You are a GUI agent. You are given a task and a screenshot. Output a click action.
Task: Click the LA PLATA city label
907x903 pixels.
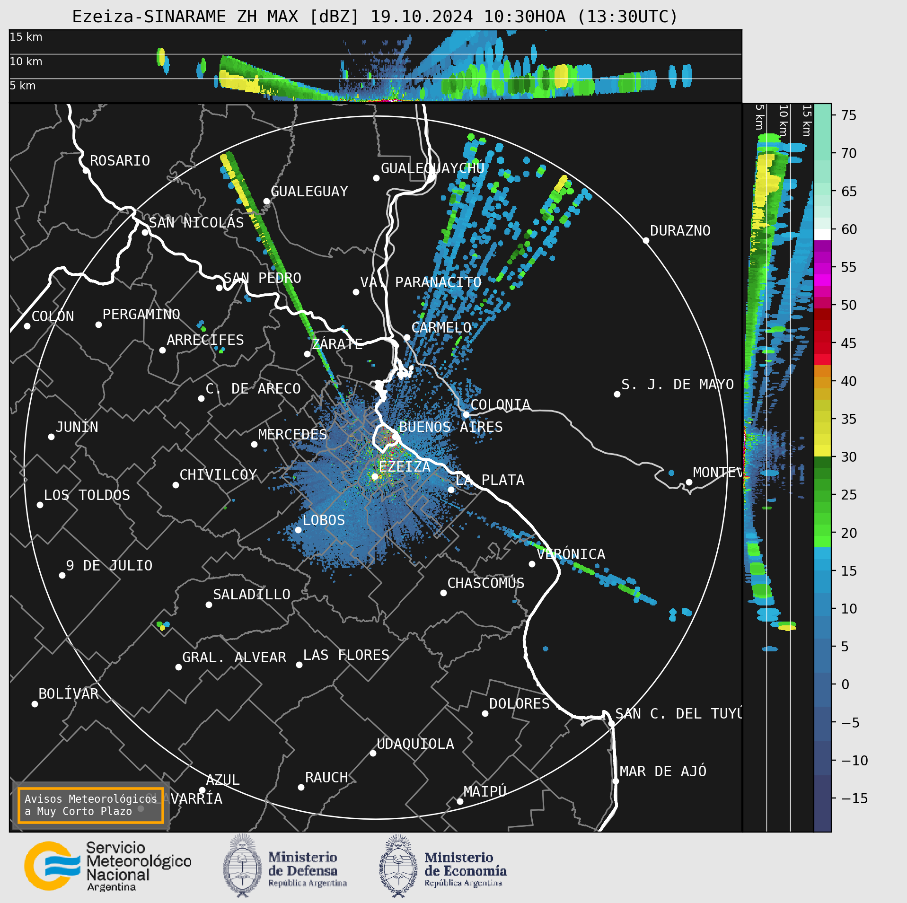(x=490, y=480)
